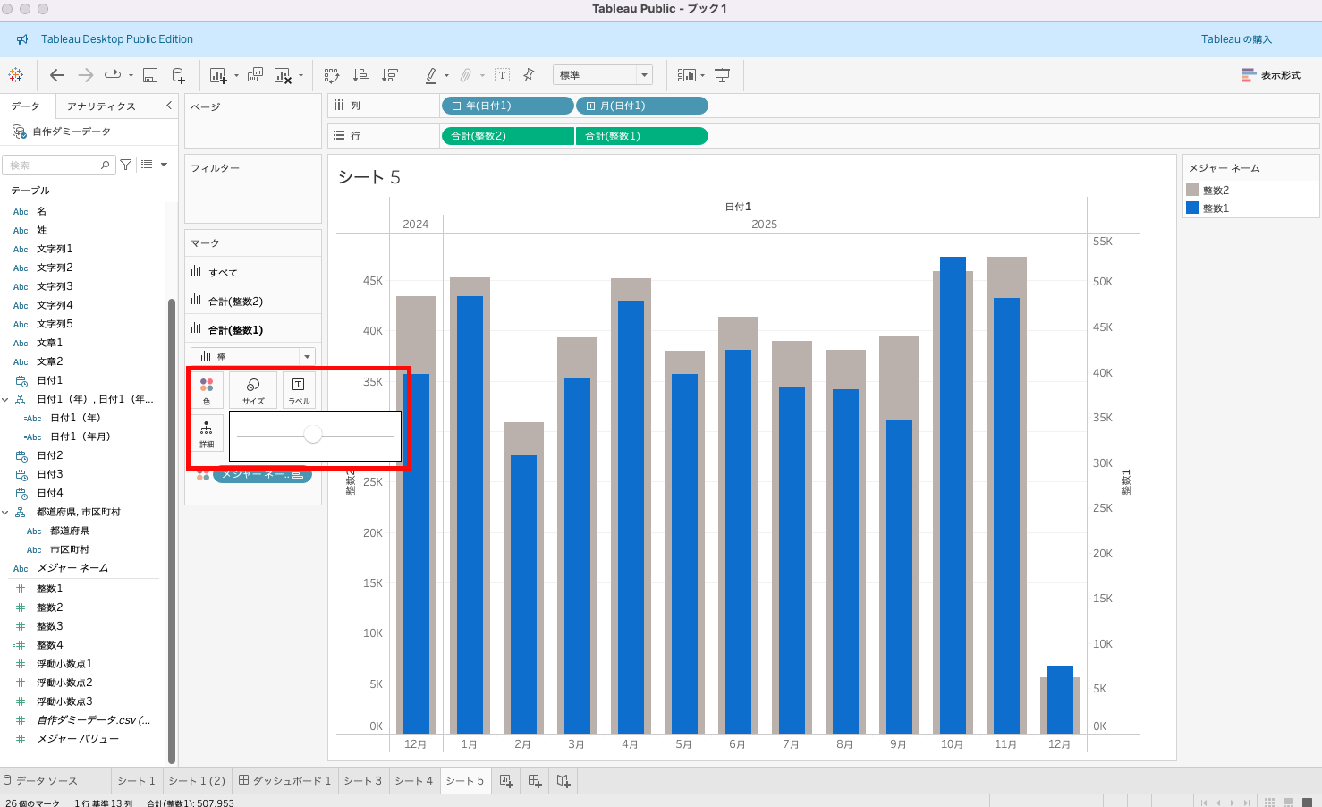Click the clear sheet icon
Image resolution: width=1322 pixels, height=807 pixels.
pos(283,75)
